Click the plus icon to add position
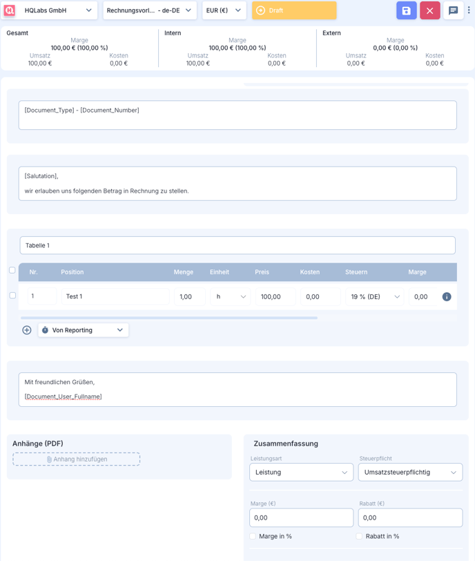 pyautogui.click(x=27, y=330)
